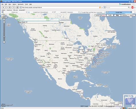Open the Adblock Plus dropdown arrow
The width and height of the screenshot is (136, 109).
point(135,7)
